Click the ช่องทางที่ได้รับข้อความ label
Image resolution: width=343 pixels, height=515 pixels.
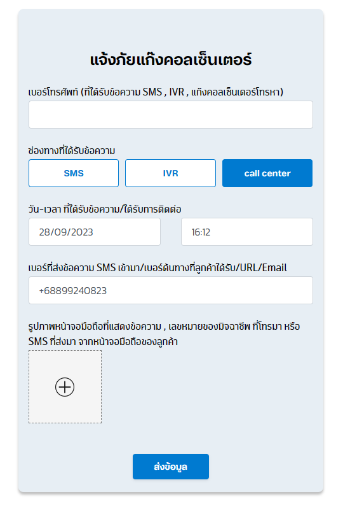(x=72, y=151)
